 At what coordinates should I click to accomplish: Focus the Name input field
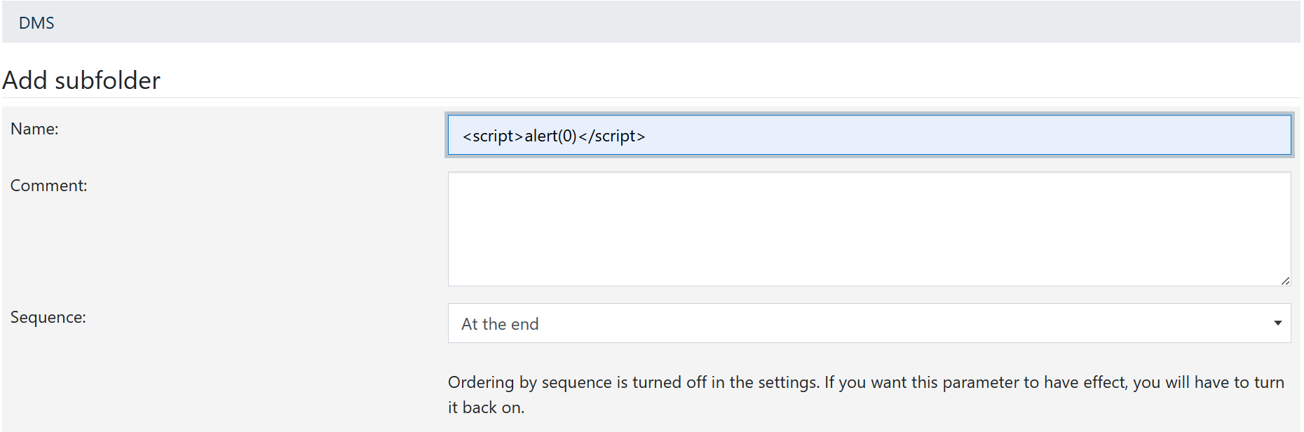[869, 134]
